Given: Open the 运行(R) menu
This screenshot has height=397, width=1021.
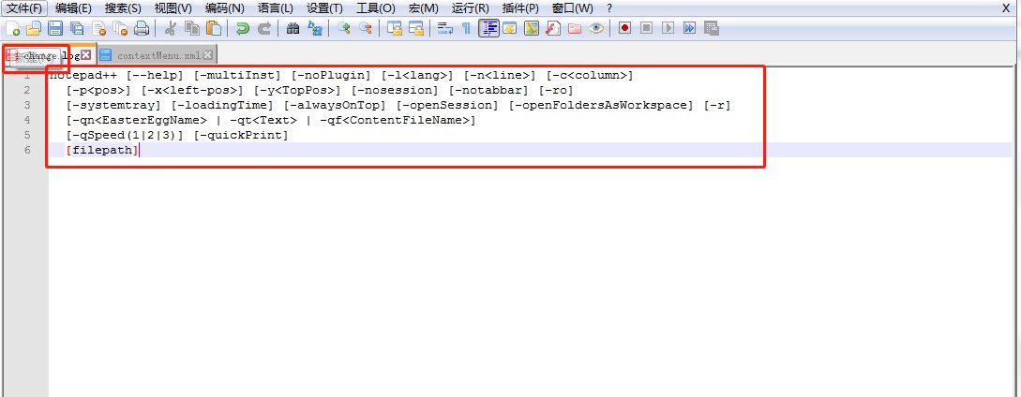Looking at the screenshot, I should [470, 8].
